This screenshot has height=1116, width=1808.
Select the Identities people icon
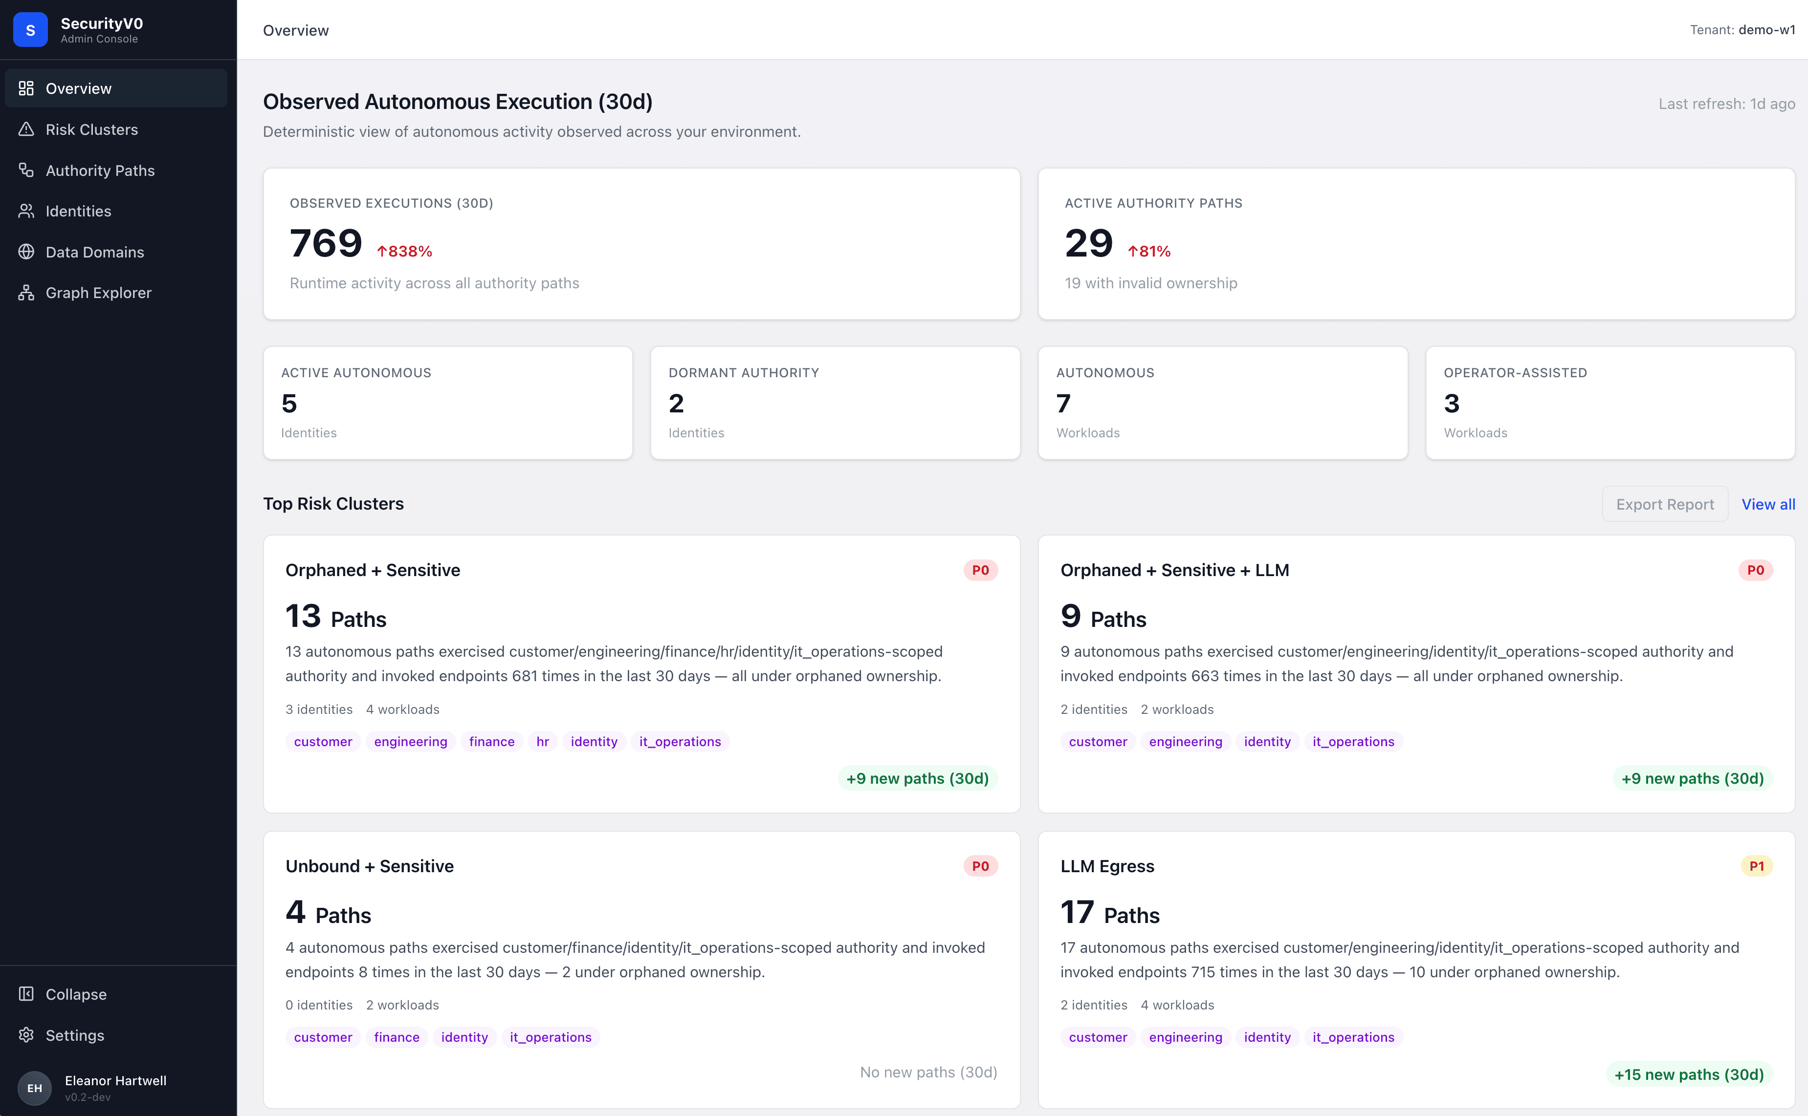point(26,211)
